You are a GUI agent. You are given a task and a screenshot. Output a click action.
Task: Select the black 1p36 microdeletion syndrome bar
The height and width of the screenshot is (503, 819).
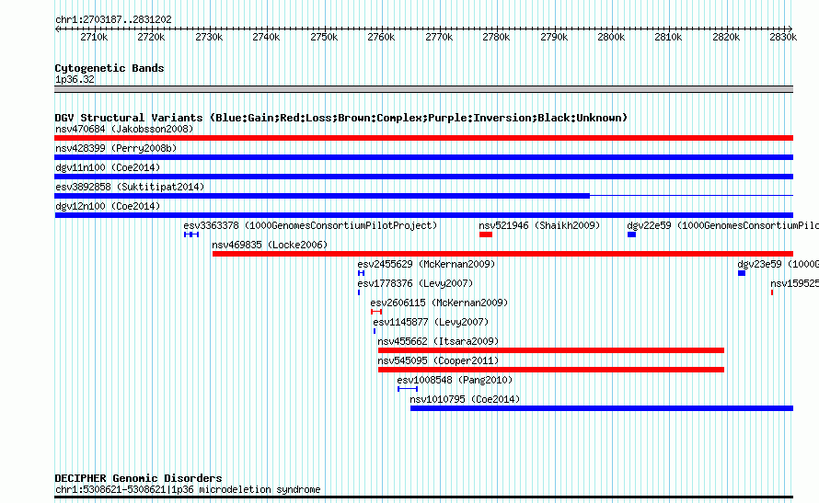[x=423, y=497]
